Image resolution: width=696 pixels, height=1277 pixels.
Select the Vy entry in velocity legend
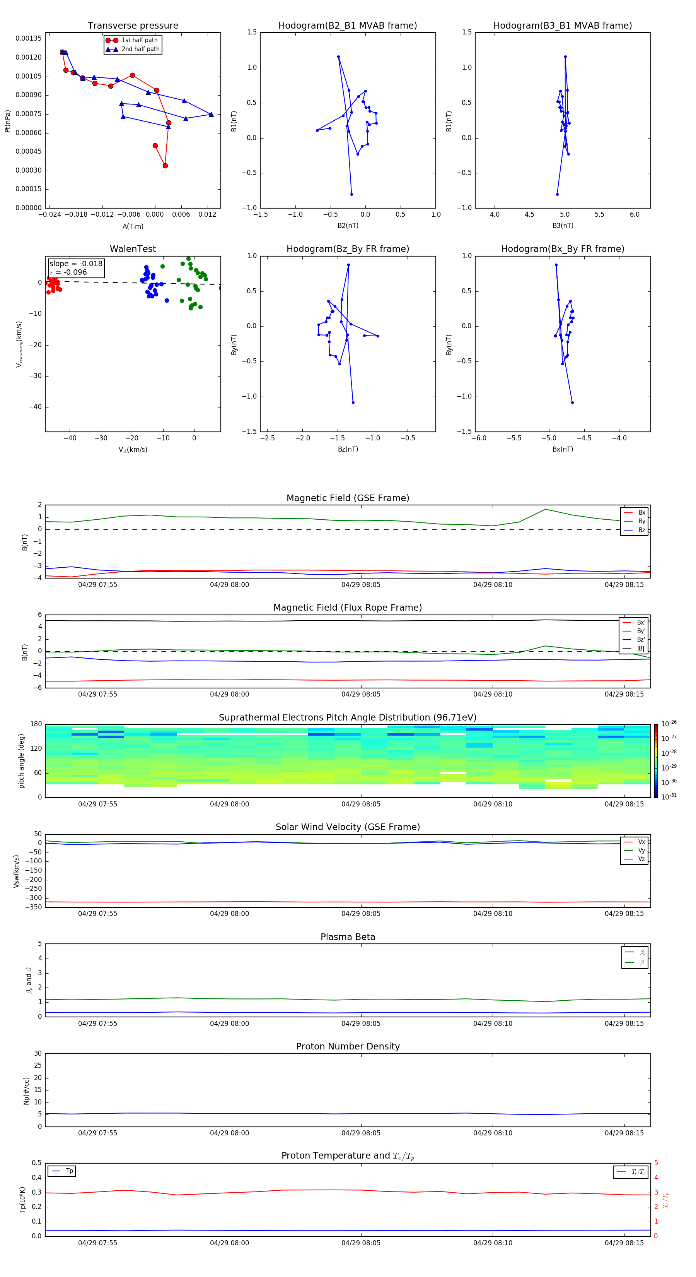point(635,850)
